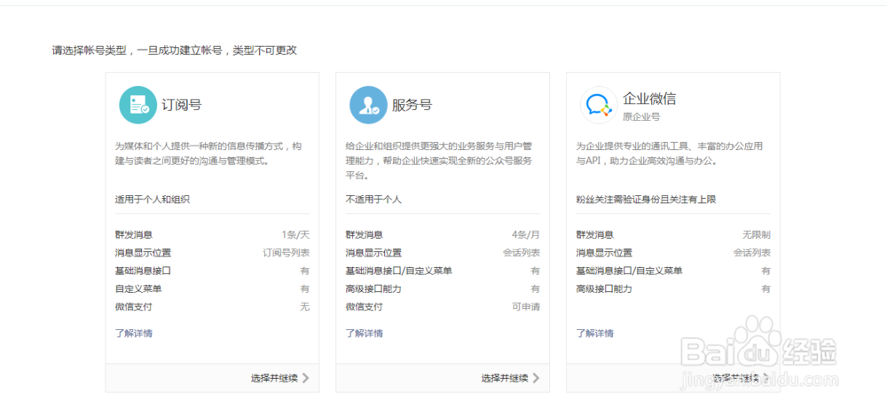Click 微信支付 label in 订阅号 card
Image resolution: width=887 pixels, height=410 pixels.
pyautogui.click(x=134, y=307)
